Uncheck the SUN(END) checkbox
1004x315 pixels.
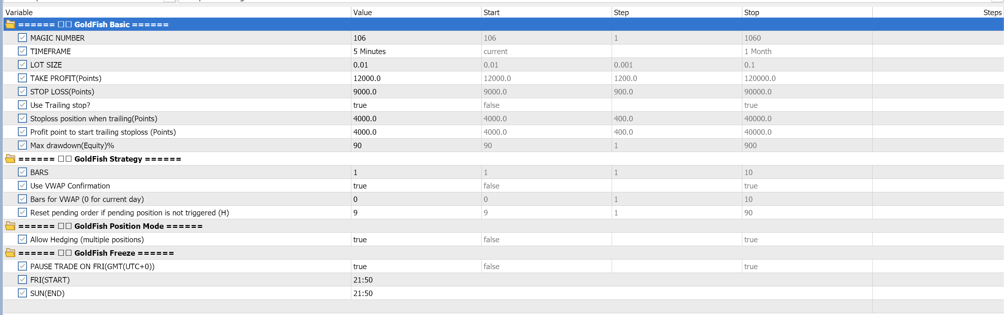click(x=22, y=293)
